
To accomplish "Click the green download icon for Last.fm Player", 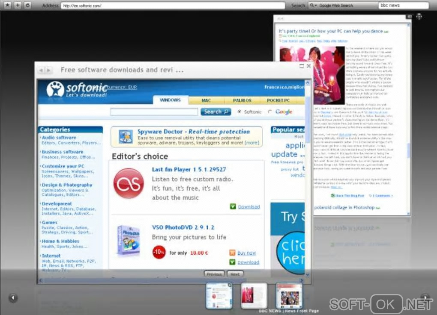I will (x=233, y=206).
